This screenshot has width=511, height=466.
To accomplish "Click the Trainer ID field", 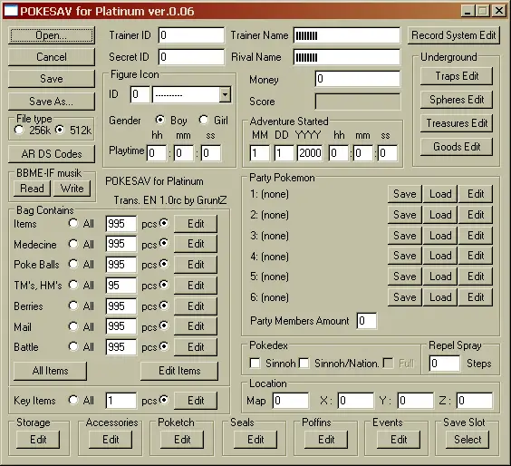I will pyautogui.click(x=191, y=35).
